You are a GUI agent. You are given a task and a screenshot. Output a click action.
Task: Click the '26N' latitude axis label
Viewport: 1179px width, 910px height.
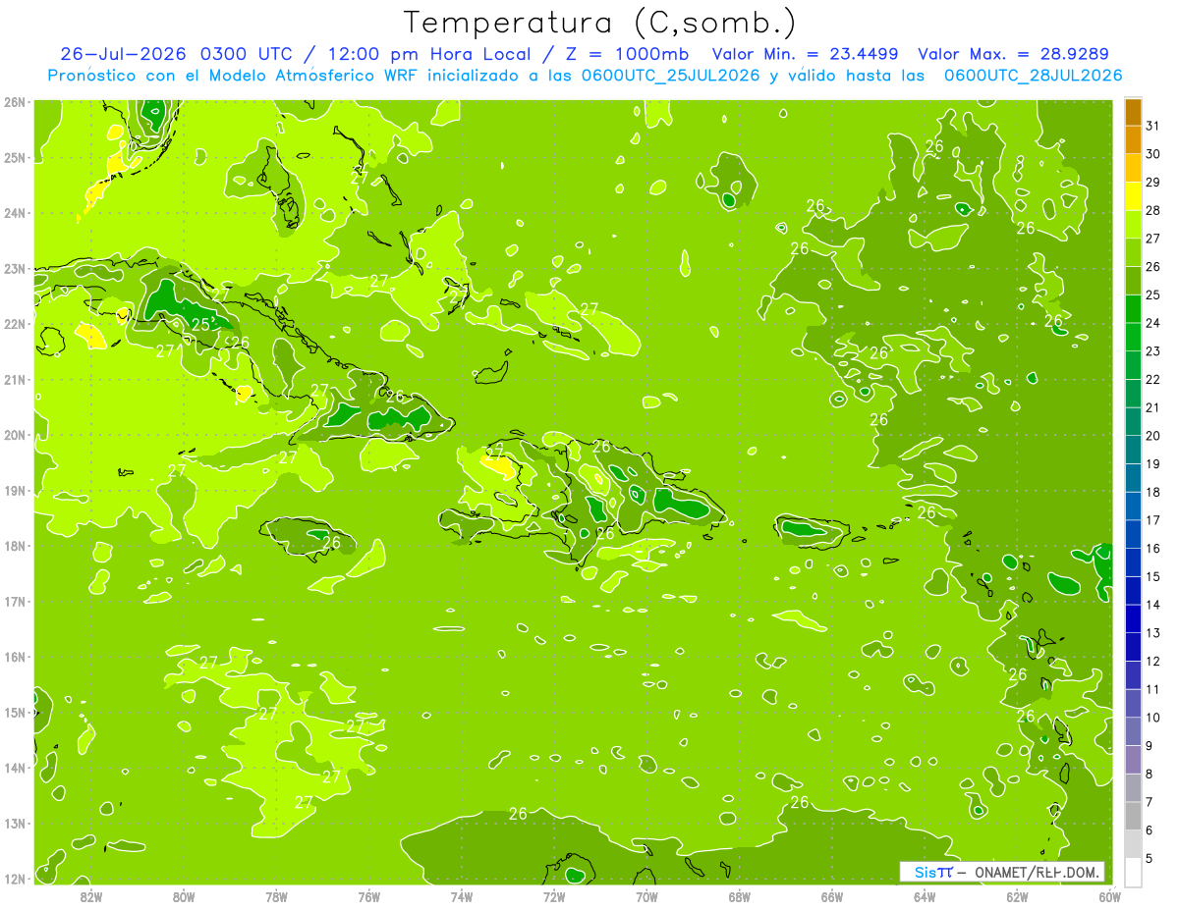(x=13, y=102)
